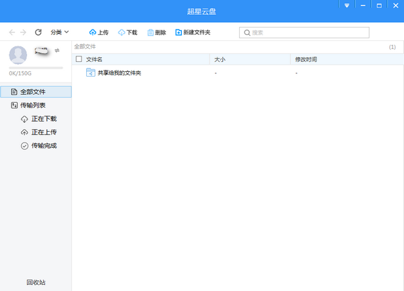Screen dimensions: 404x291
Task: Click the user avatar picture
Action: pos(18,54)
